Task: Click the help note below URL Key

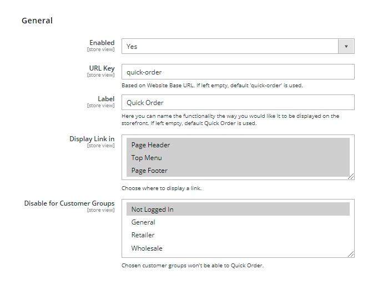Action: 212,86
